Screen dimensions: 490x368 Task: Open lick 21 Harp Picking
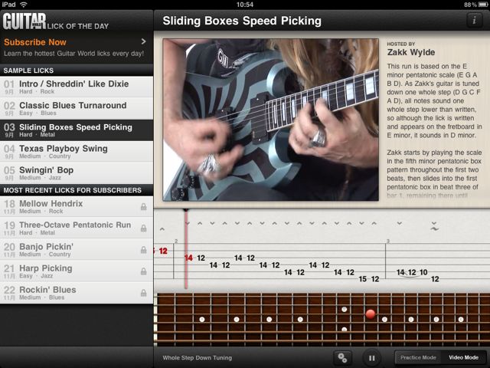77,271
